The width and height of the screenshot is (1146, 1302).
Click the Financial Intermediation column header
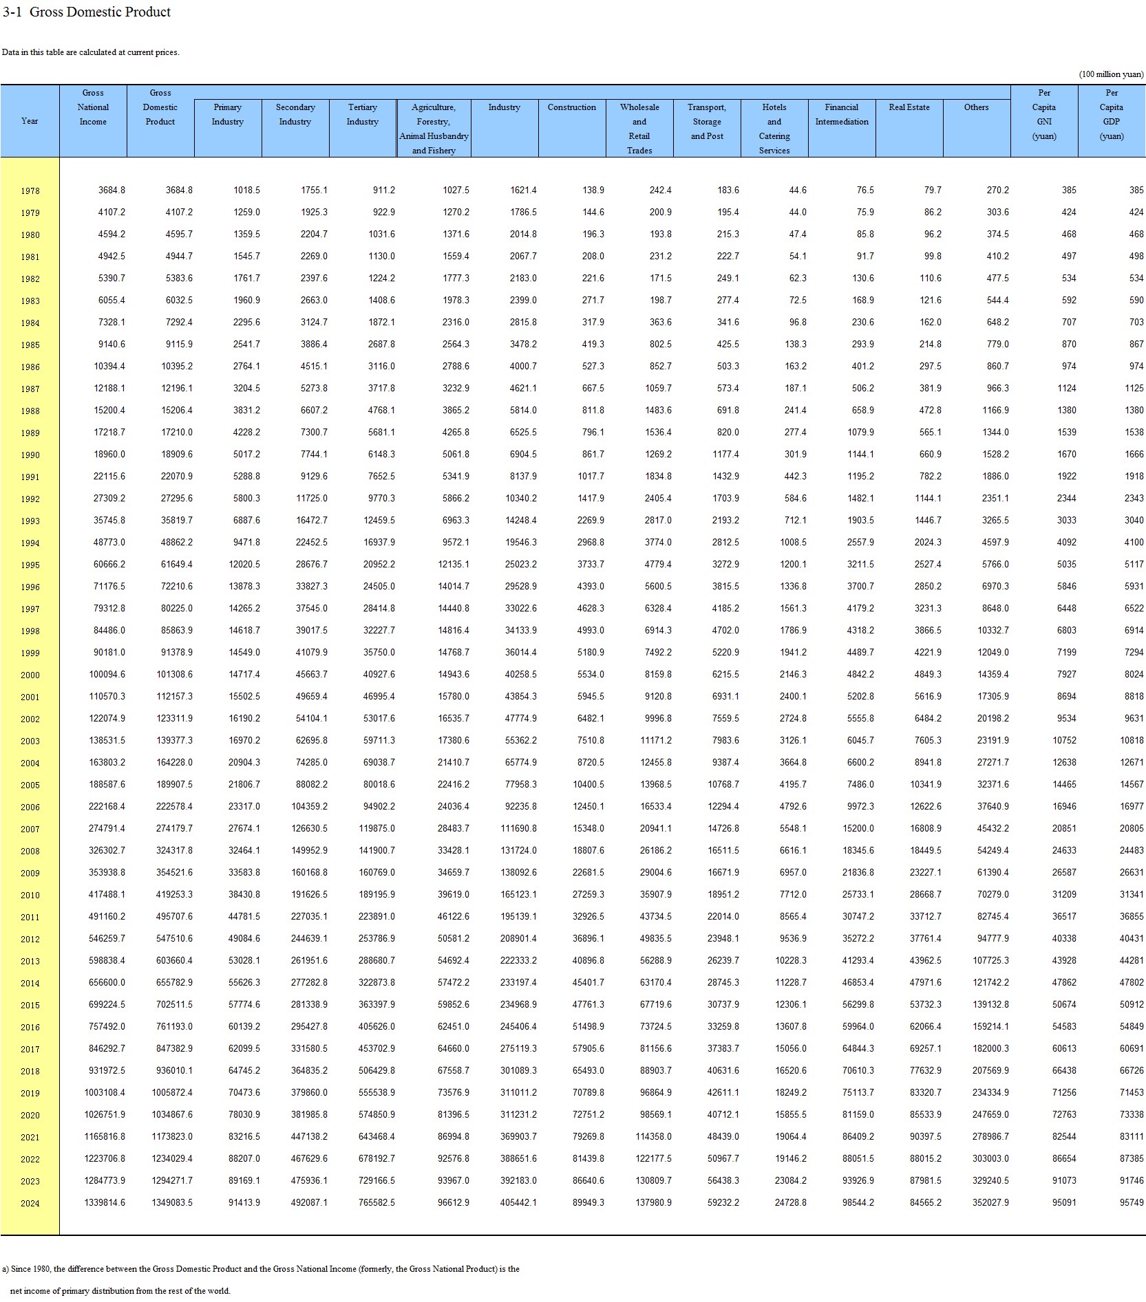(841, 114)
